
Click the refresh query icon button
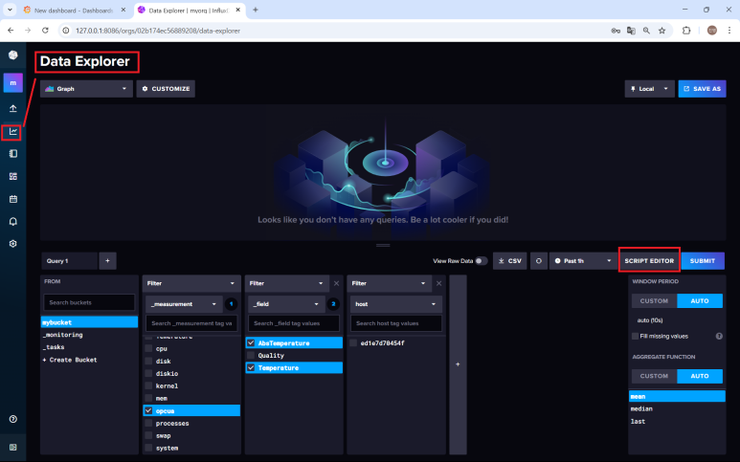(539, 260)
